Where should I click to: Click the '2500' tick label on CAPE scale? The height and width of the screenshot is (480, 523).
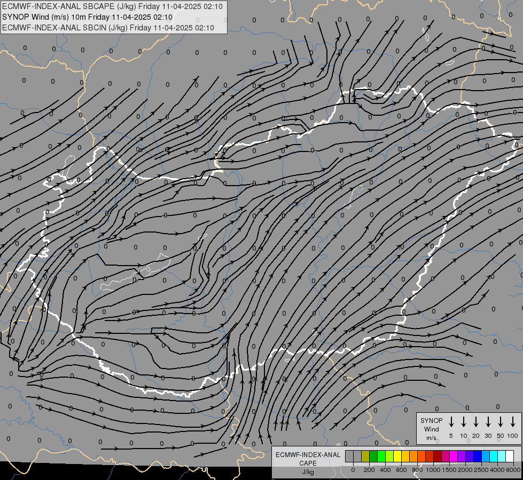[x=481, y=470]
